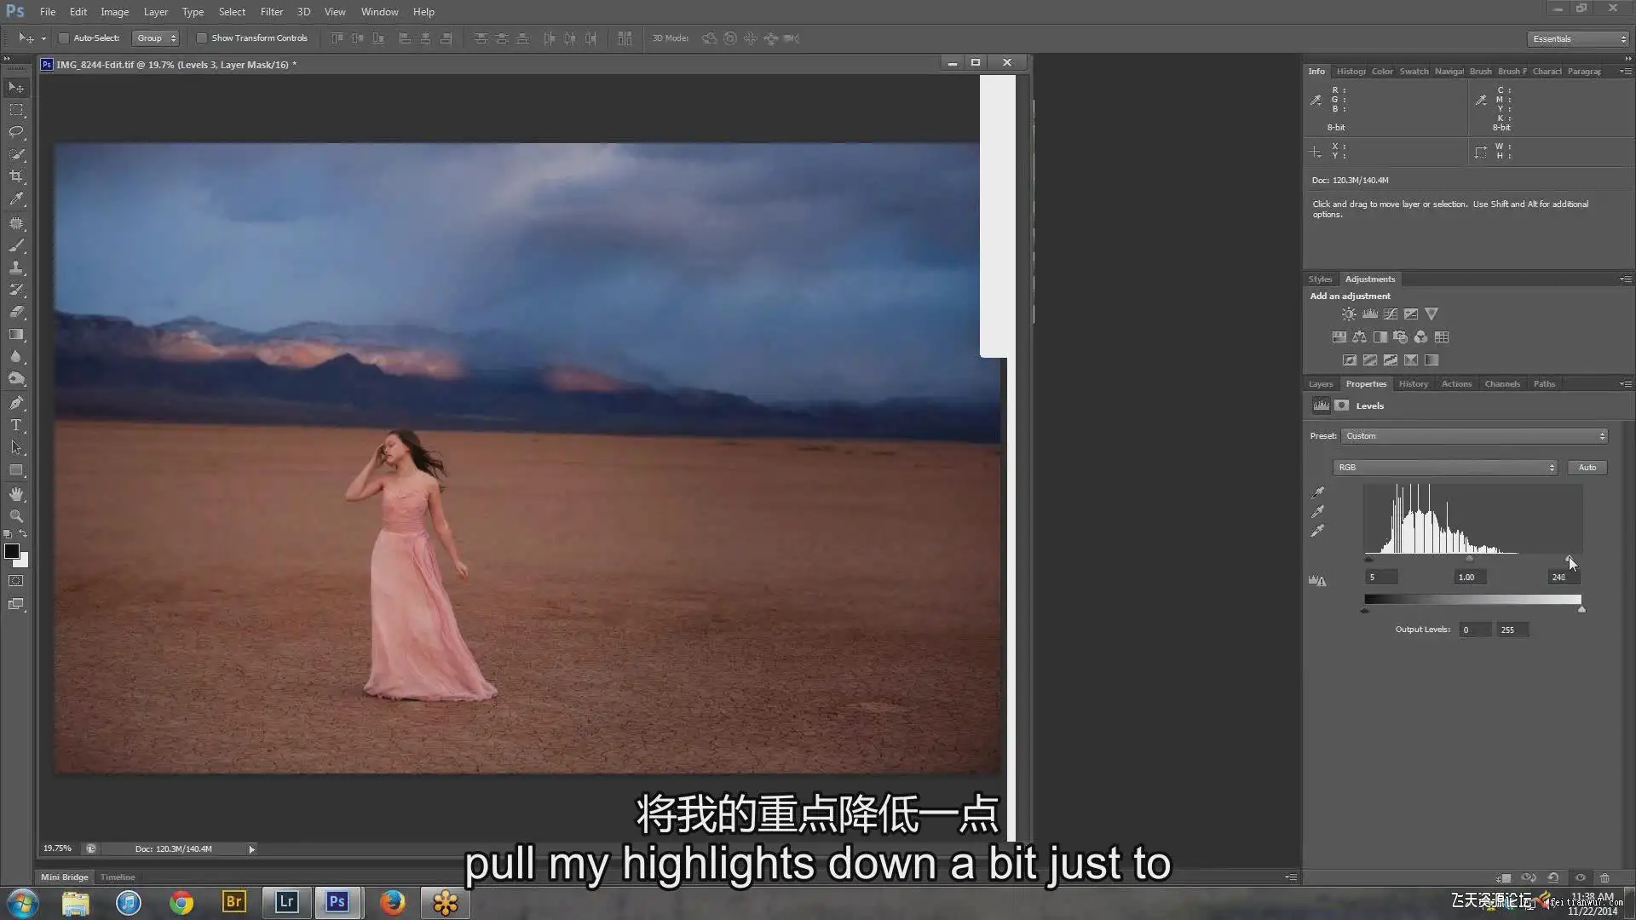Enable the Auto-Select checkbox
1636x920 pixels.
[64, 38]
